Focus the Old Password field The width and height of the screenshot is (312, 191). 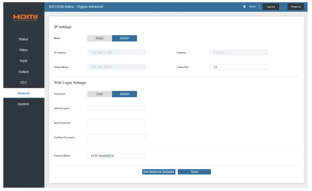click(x=116, y=108)
